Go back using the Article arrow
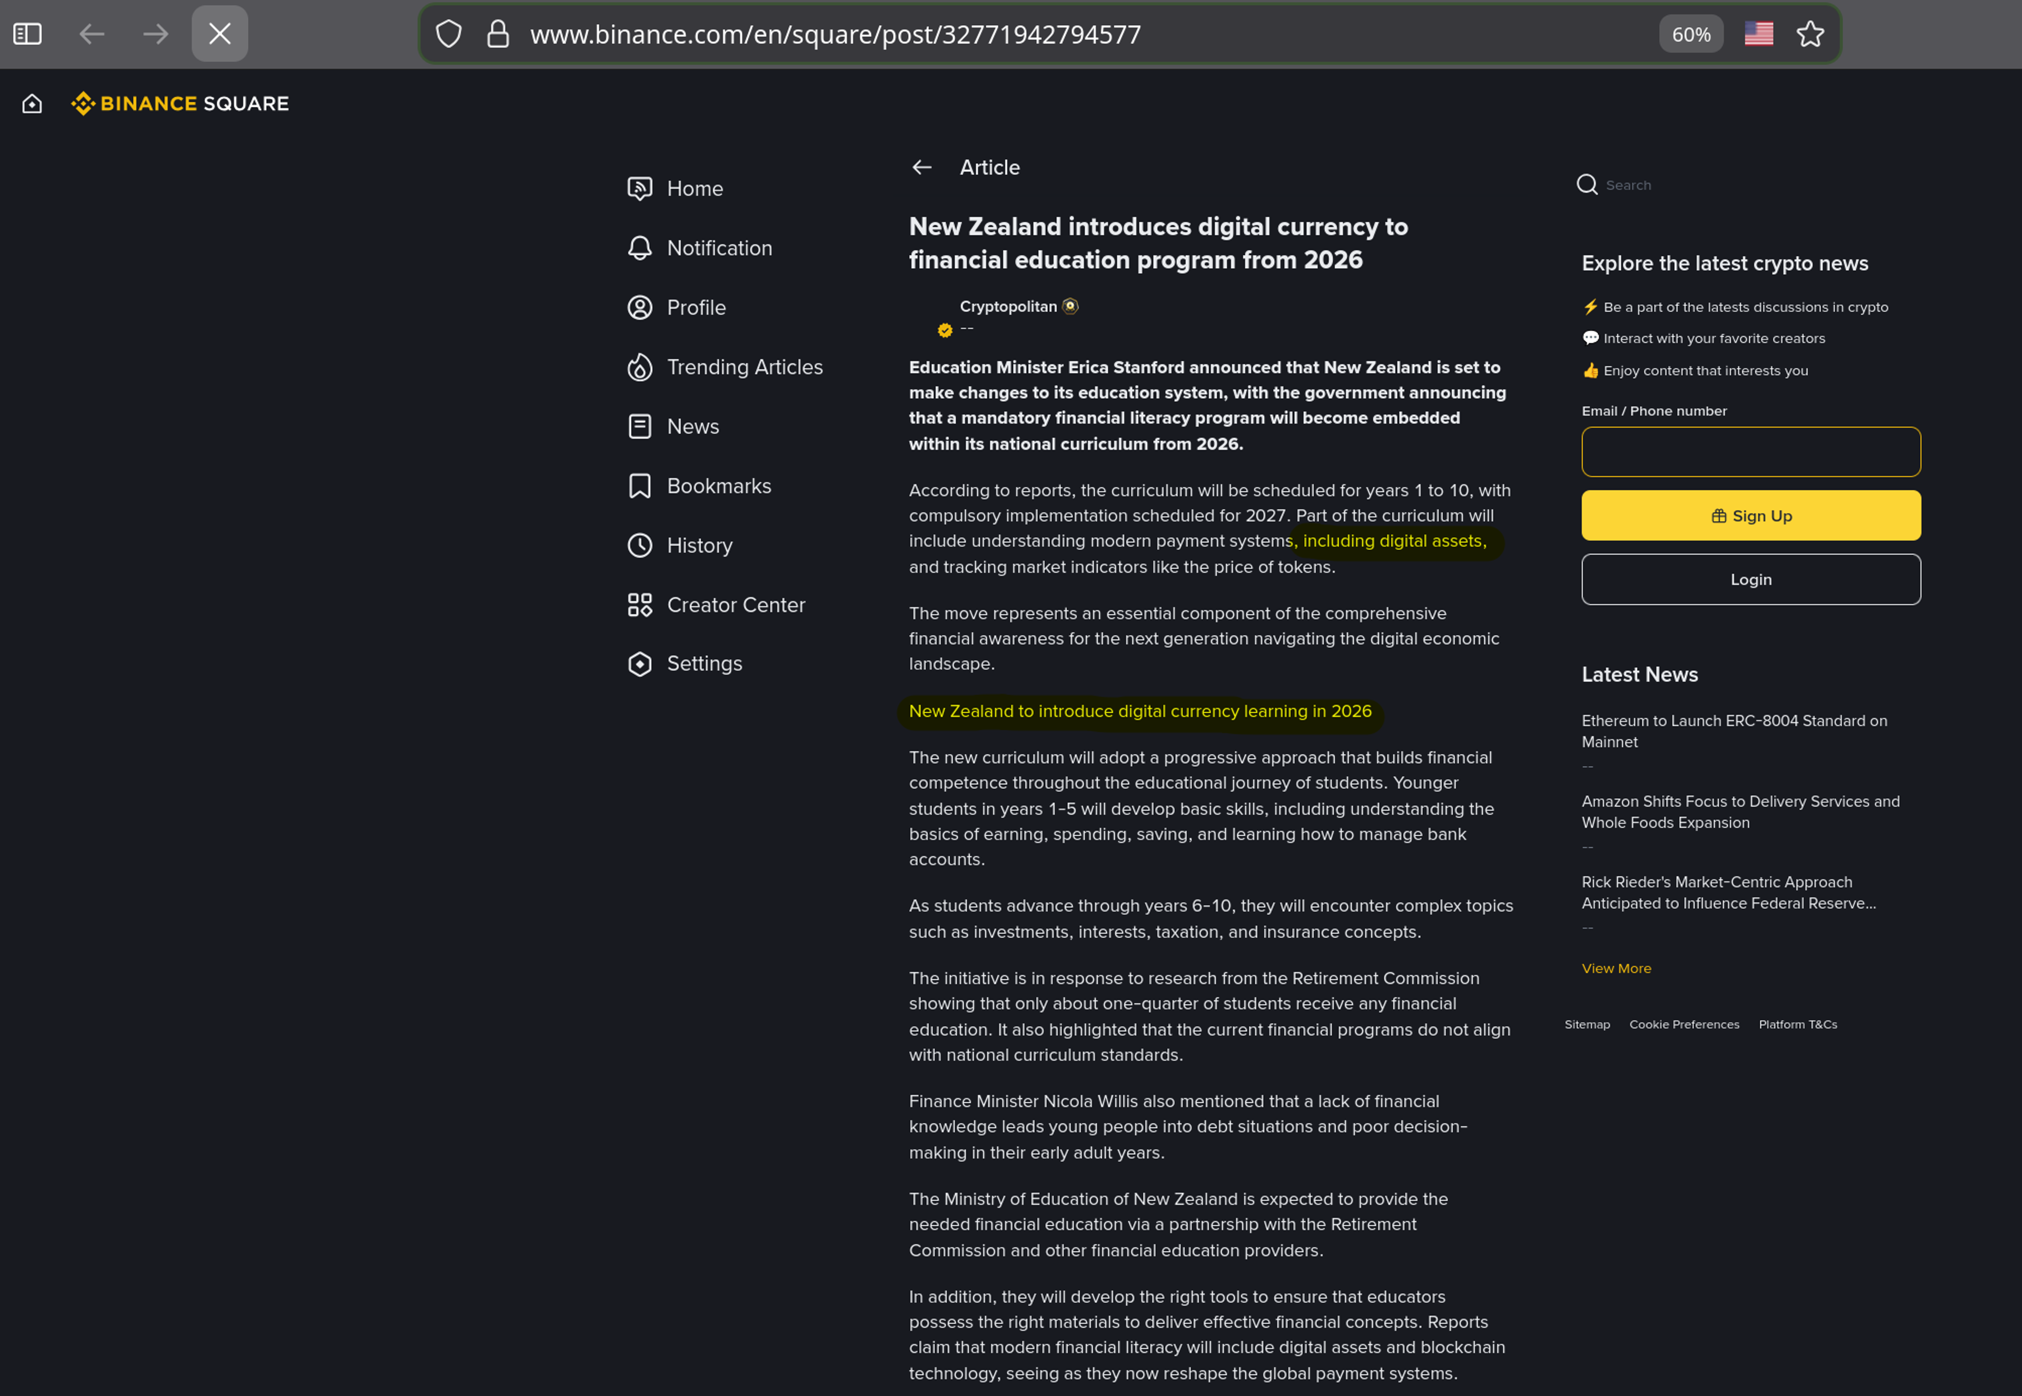Screen dimensions: 2022x1396 tap(922, 167)
